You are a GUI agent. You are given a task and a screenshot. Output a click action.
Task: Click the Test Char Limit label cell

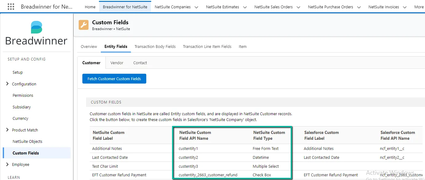pos(105,166)
